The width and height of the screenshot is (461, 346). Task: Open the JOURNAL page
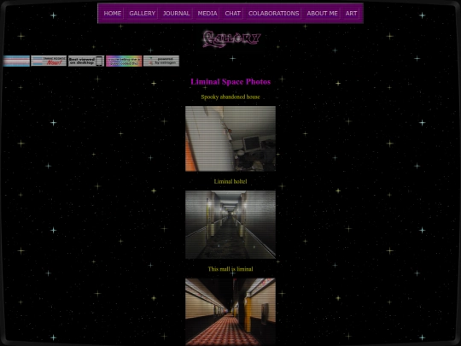[x=176, y=13]
